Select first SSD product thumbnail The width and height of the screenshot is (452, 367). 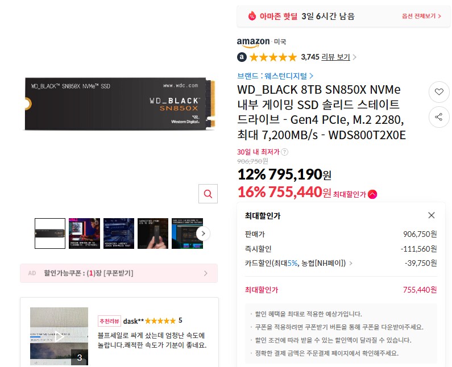[x=50, y=233]
